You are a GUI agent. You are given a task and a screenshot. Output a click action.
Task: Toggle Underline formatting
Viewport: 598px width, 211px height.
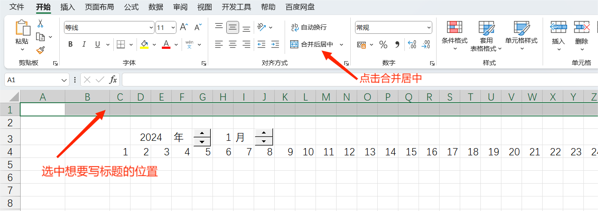tap(97, 44)
